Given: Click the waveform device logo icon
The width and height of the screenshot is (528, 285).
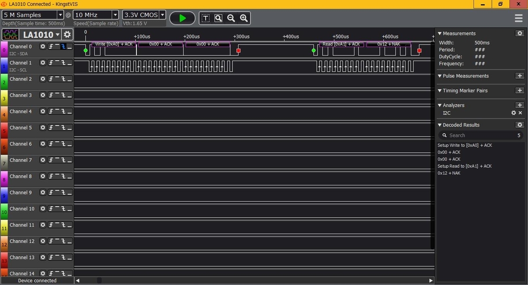Looking at the screenshot, I should click(11, 34).
